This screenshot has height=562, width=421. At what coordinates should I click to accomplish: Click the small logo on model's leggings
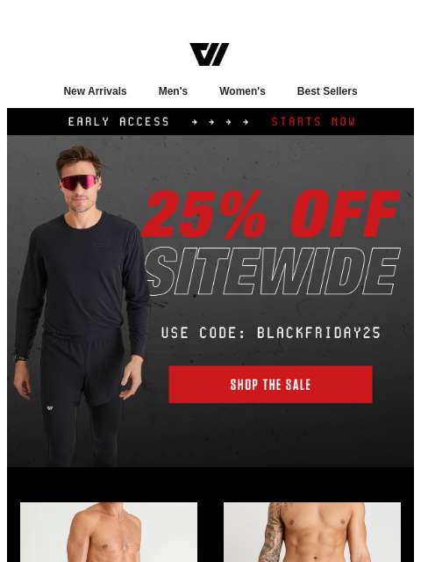pyautogui.click(x=50, y=407)
